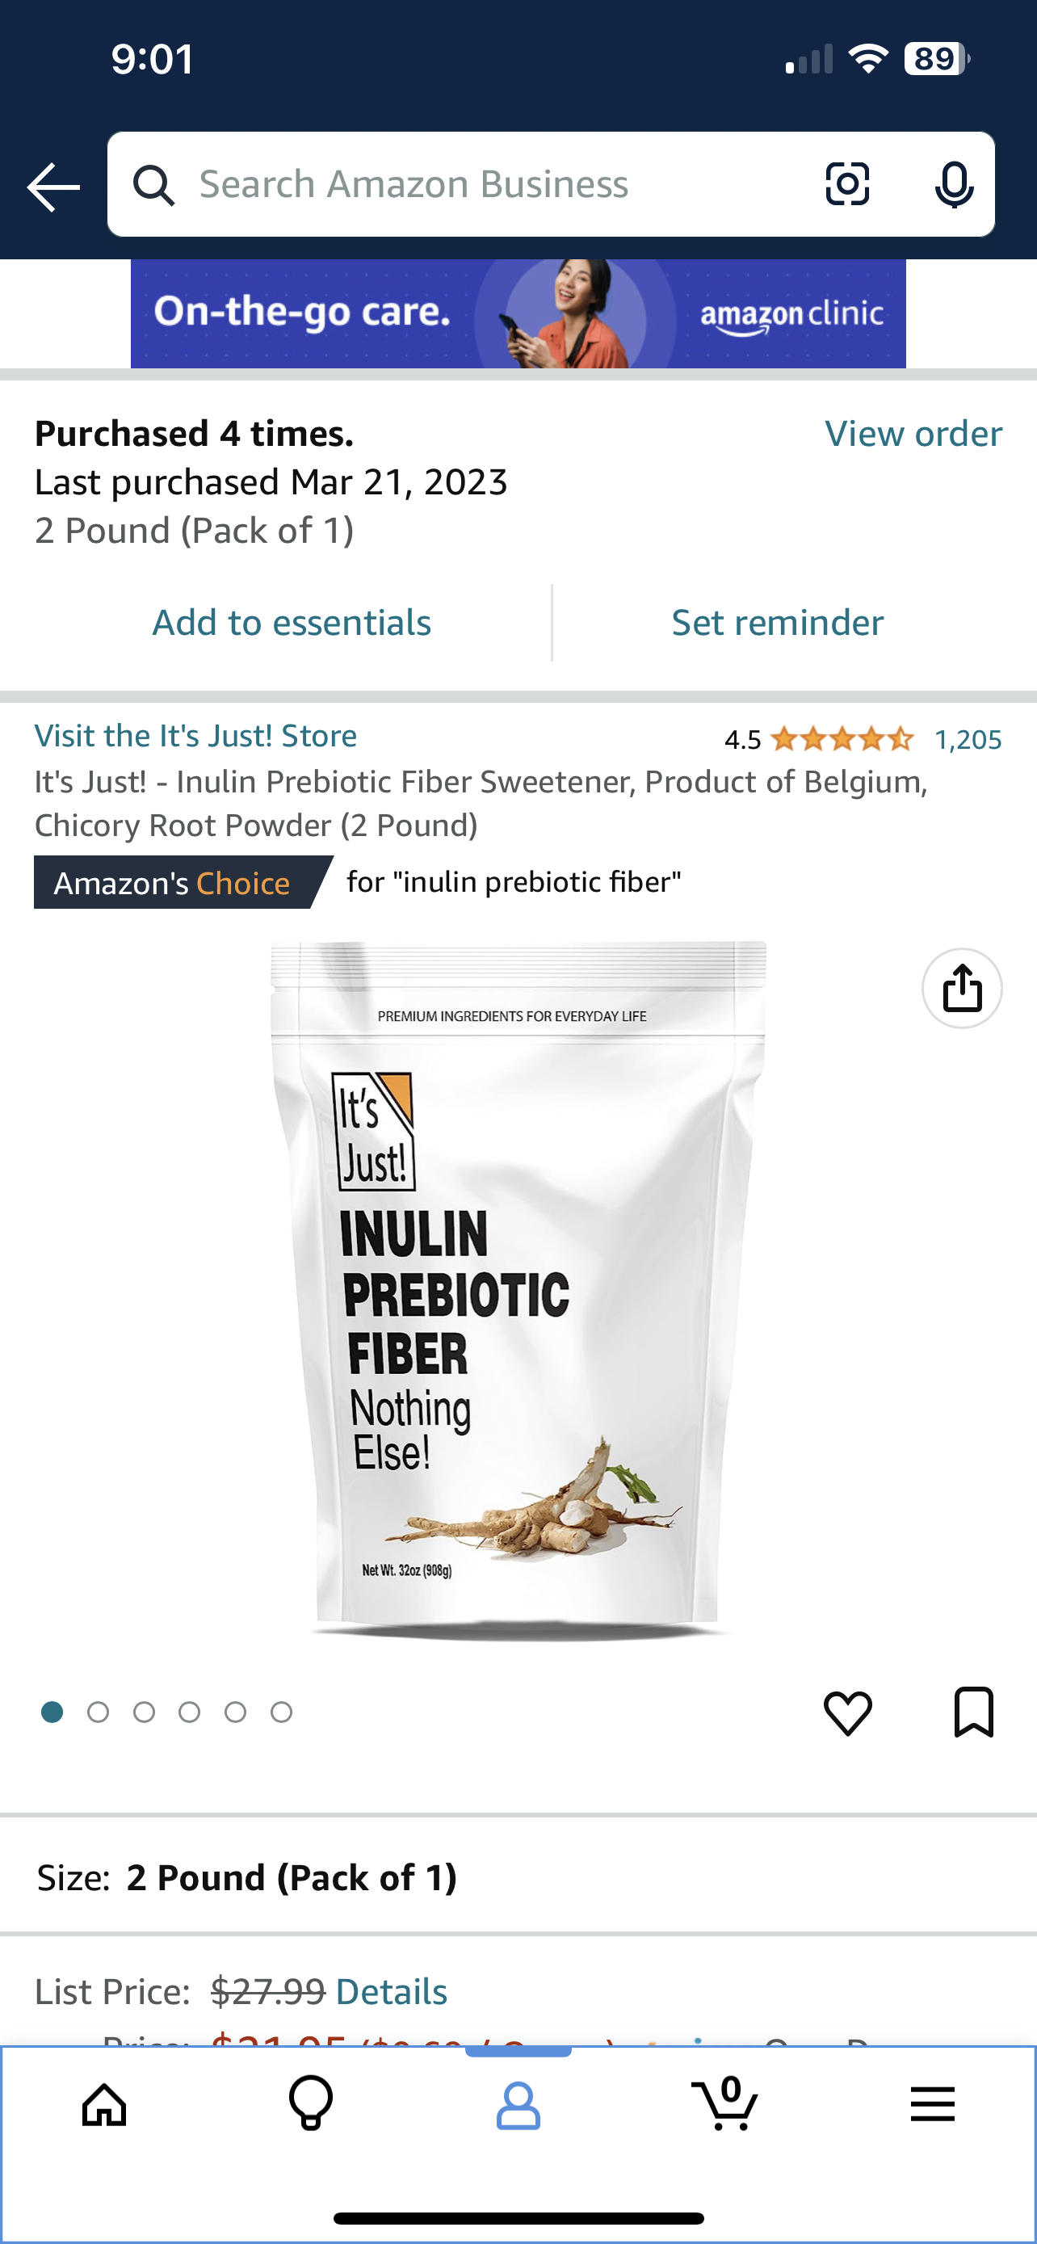Open the lightbulb inspiration tab

pos(311,2103)
